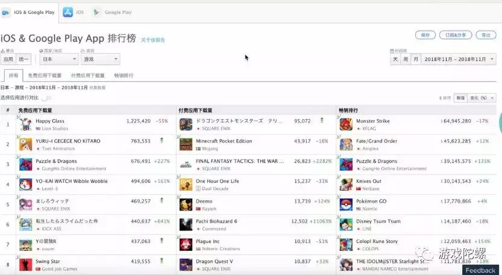Open THE IDOLM@STER Starlight Stage icon

(346, 265)
